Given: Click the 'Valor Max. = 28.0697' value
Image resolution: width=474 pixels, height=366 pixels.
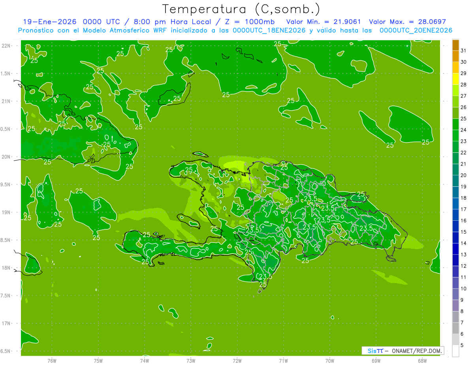Looking at the screenshot, I should click(407, 22).
